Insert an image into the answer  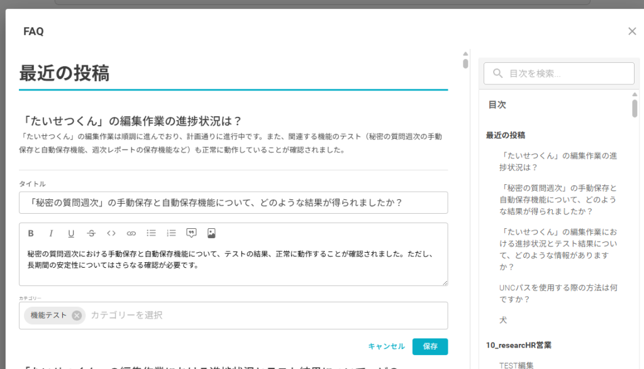(212, 233)
